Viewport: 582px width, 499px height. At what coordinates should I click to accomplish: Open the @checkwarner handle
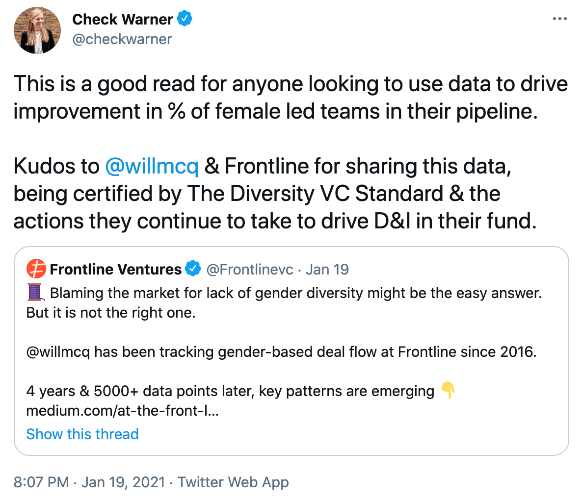(x=122, y=39)
